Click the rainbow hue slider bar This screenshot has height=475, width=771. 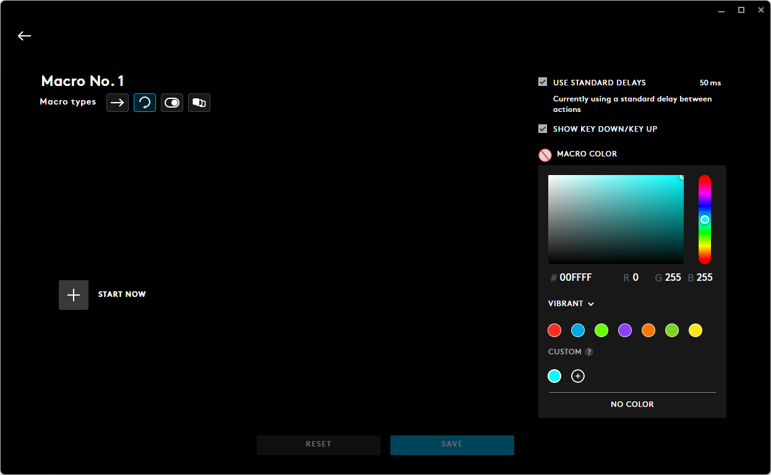point(705,220)
